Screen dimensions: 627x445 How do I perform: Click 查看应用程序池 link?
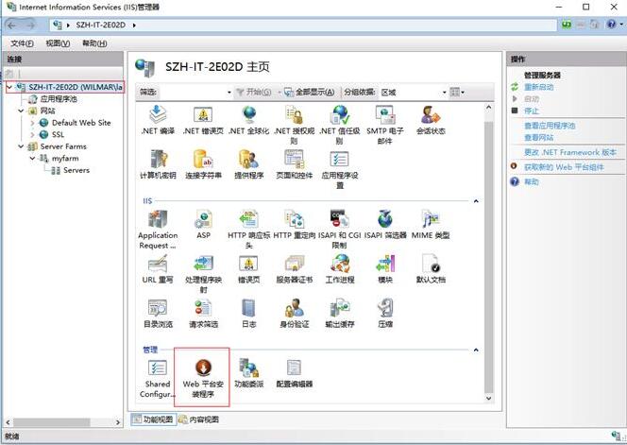[550, 126]
